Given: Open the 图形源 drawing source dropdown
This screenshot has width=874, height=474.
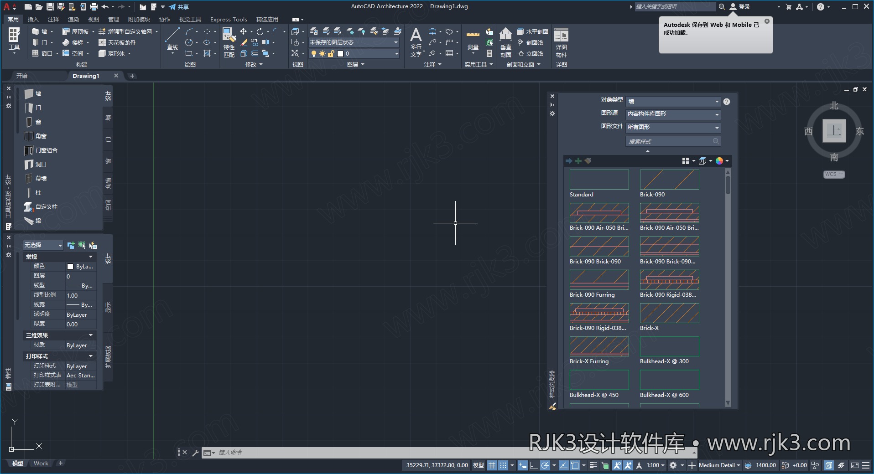Looking at the screenshot, I should [x=673, y=114].
